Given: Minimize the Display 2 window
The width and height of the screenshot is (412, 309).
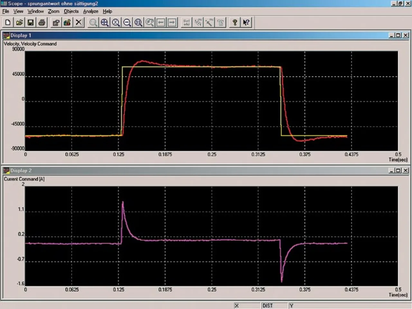Looking at the screenshot, I should pyautogui.click(x=392, y=171).
